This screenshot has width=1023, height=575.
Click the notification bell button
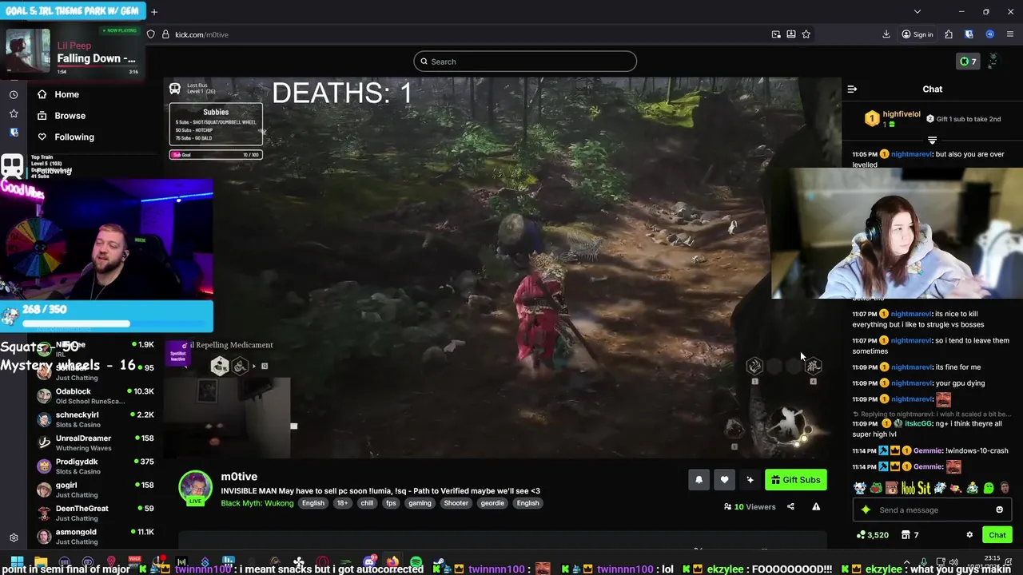click(699, 480)
